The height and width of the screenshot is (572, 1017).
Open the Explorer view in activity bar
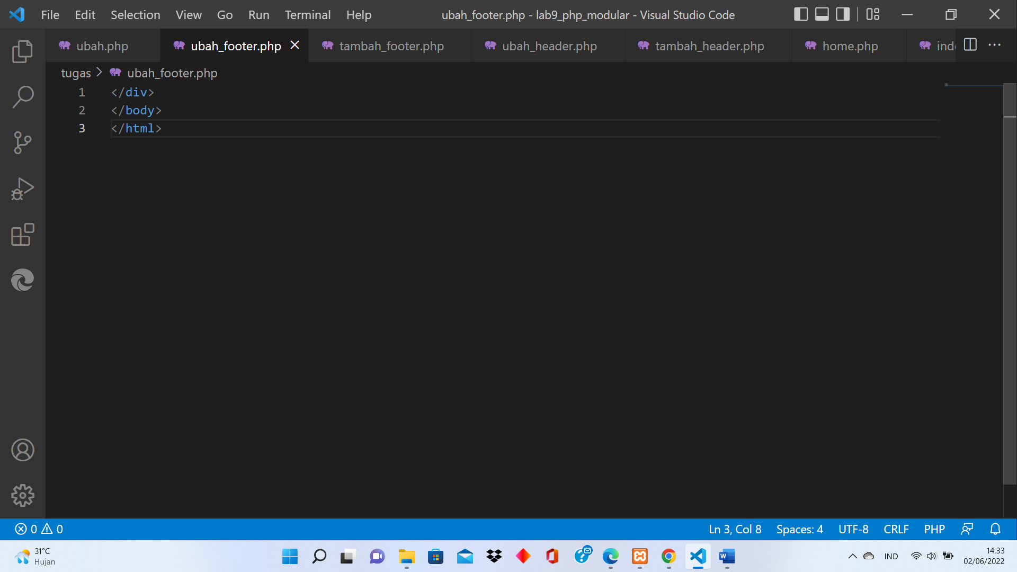point(22,51)
